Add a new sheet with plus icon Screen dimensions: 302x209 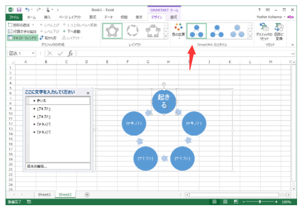(x=87, y=195)
